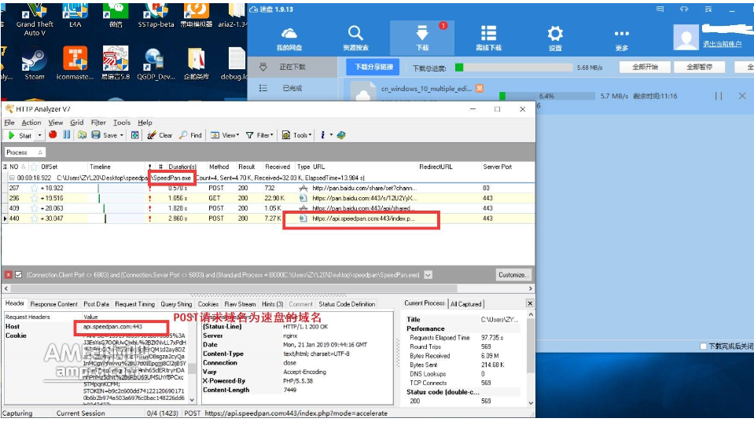Expand the Save dropdown arrow
754x422 pixels.
tap(122, 135)
